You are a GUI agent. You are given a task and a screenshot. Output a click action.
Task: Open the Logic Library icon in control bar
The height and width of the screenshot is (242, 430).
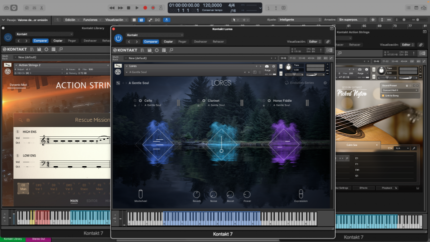(x=6, y=8)
